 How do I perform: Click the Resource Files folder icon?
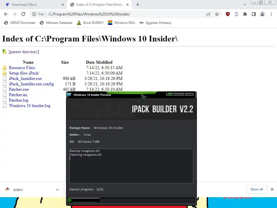pyautogui.click(x=5, y=67)
